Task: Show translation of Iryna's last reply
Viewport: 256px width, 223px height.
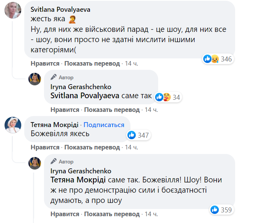Action: pyautogui.click(x=112, y=214)
